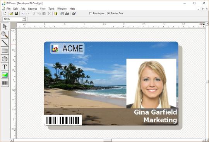Open the Edit menu
Screen dimensions: 209x142
tap(15, 8)
